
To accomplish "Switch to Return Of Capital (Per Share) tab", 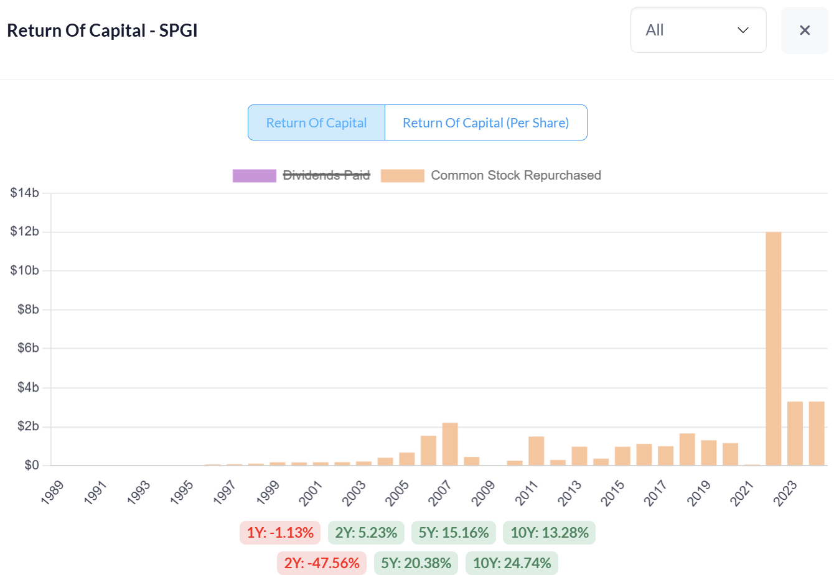I will (486, 122).
